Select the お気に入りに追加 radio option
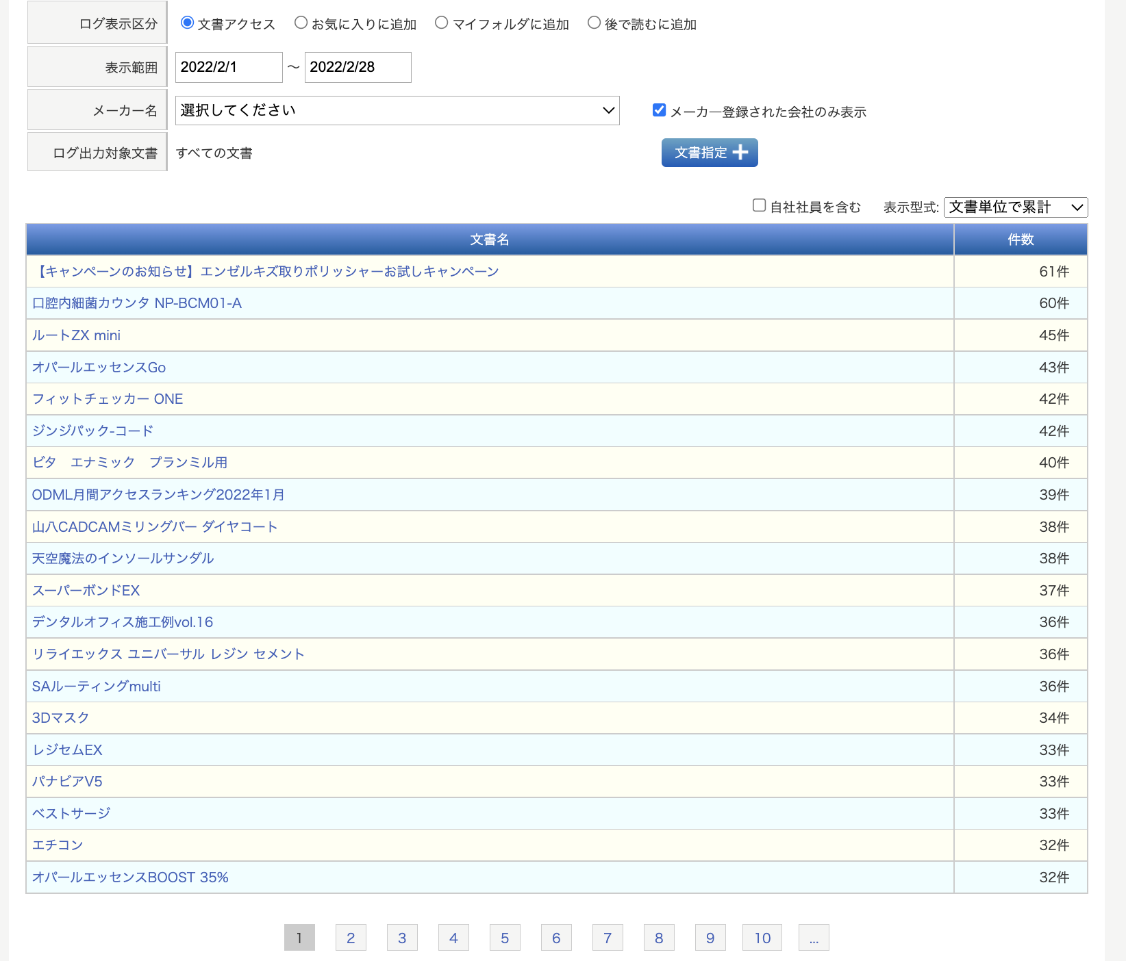1126x961 pixels. click(x=301, y=23)
